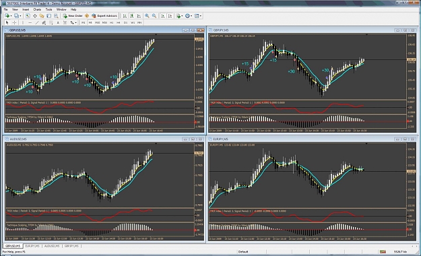The height and width of the screenshot is (256, 421).
Task: Set timeframe to W1
Action: point(133,23)
